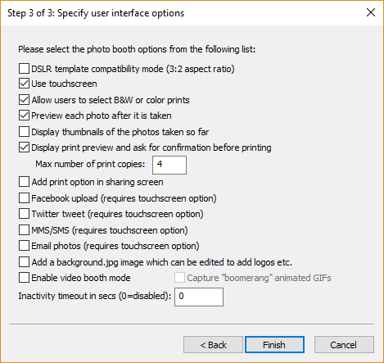Screen dimensions: 384x363
Task: Toggle Allow users to select B&W or color prints
Action: (24, 100)
